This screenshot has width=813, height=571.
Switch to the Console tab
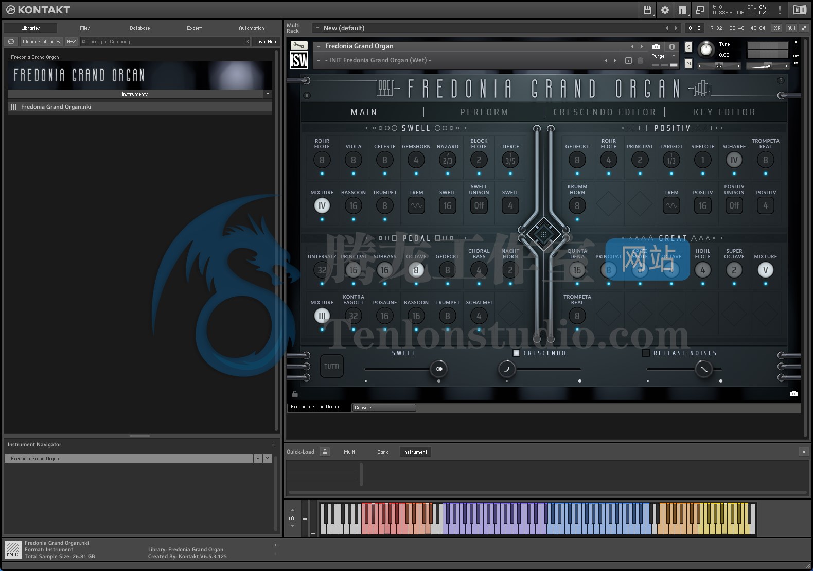tap(384, 408)
